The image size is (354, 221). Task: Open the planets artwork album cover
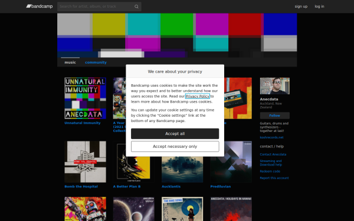tap(134, 209)
